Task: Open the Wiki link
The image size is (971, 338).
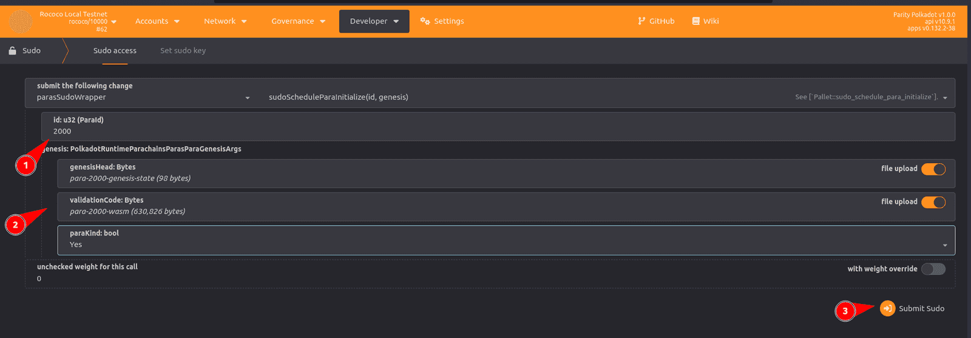Action: click(705, 21)
